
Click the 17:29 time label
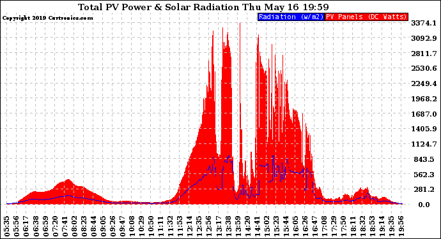tap(334, 226)
